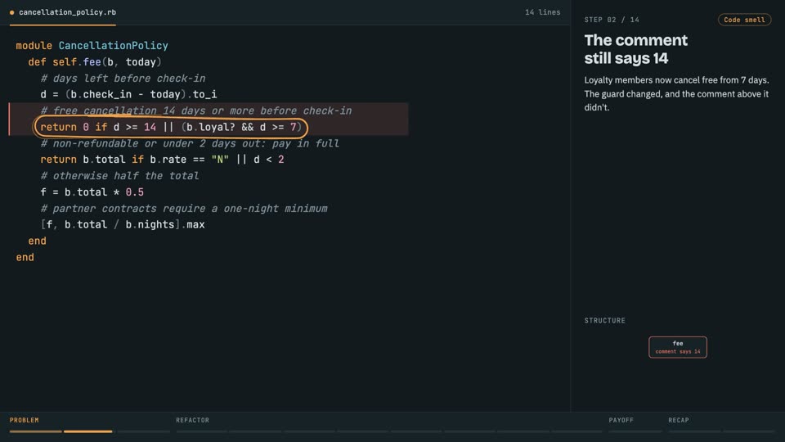The image size is (785, 442).
Task: Click the indented "end" closing the fee method
Action: pyautogui.click(x=37, y=241)
